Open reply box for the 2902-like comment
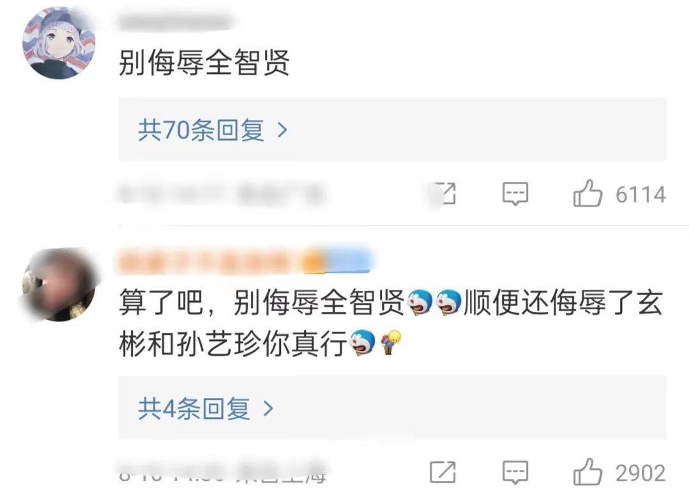This screenshot has height=498, width=689. (515, 472)
